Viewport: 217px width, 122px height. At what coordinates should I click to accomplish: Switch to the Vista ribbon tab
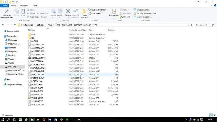(35, 5)
